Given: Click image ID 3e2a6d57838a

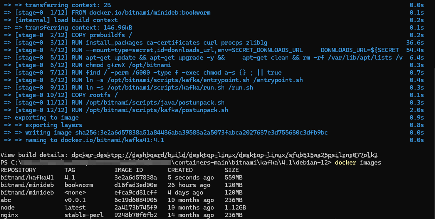Looking at the screenshot, I should (x=136, y=178).
